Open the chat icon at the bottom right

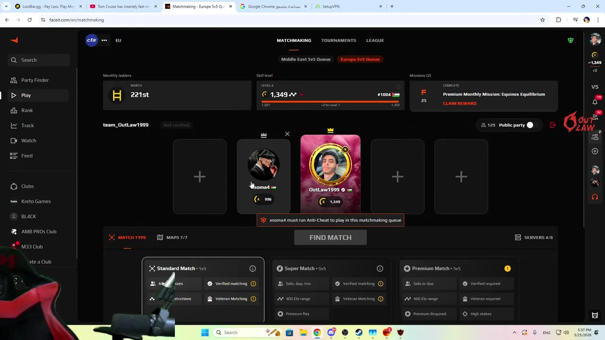point(595,315)
